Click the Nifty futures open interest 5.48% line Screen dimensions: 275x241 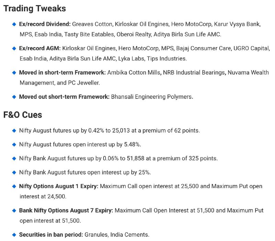80,144
